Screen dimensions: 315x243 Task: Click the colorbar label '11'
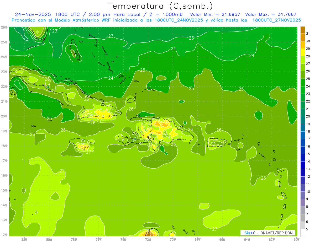[308, 184]
